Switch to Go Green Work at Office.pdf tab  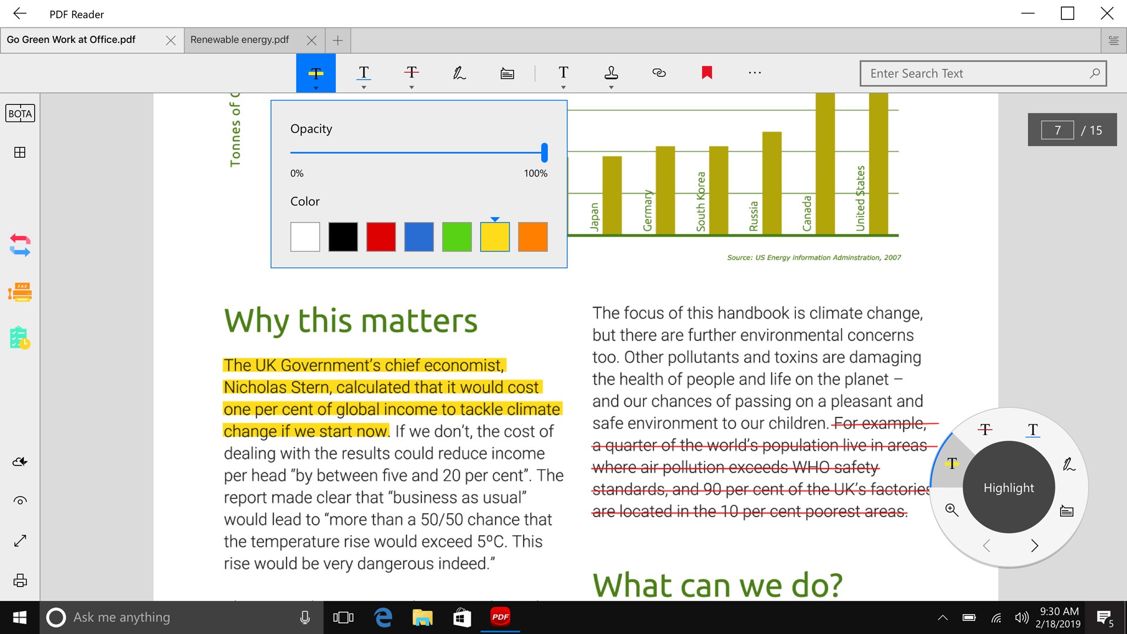click(71, 40)
